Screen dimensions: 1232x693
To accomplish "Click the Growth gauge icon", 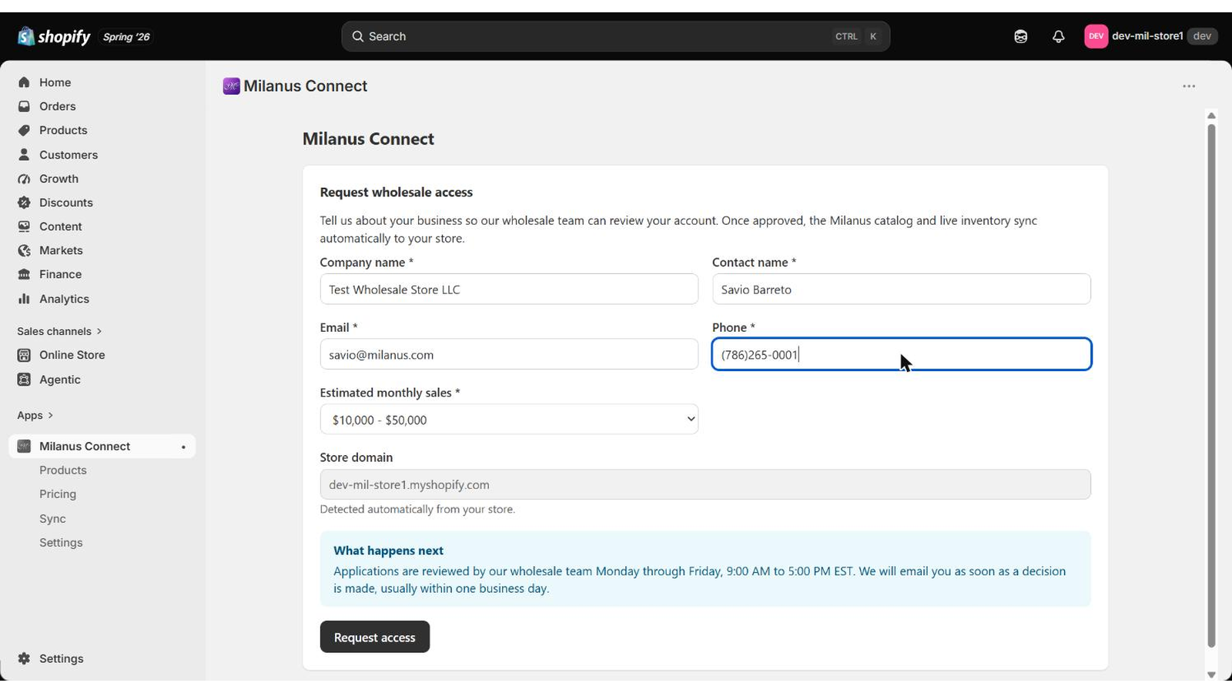I will 24,179.
